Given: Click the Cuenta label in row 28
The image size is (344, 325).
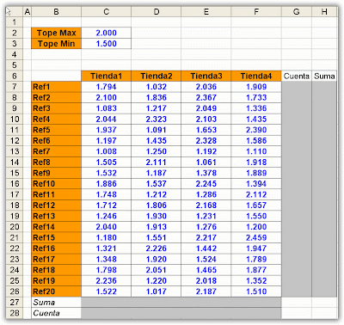Looking at the screenshot, I should (56, 313).
